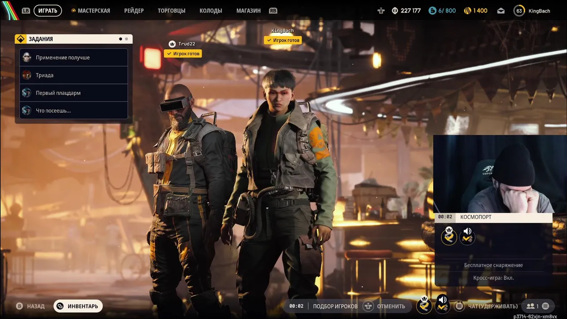
Task: Click the 6/ 800 token counter
Action: tap(447, 11)
